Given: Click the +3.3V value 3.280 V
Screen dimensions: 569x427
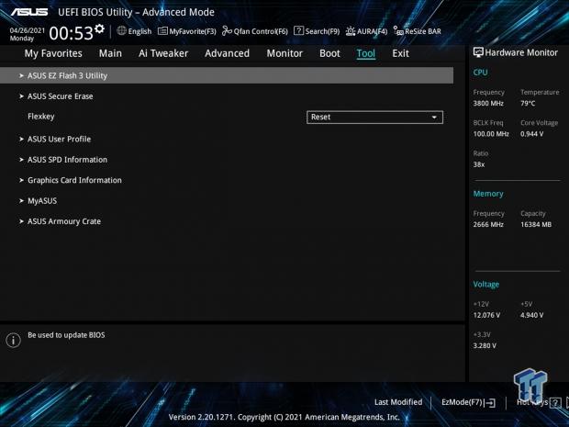Looking at the screenshot, I should tap(484, 345).
